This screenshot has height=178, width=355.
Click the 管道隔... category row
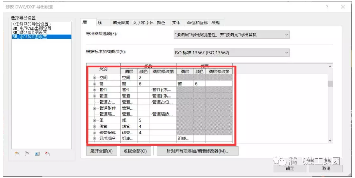pos(107,114)
